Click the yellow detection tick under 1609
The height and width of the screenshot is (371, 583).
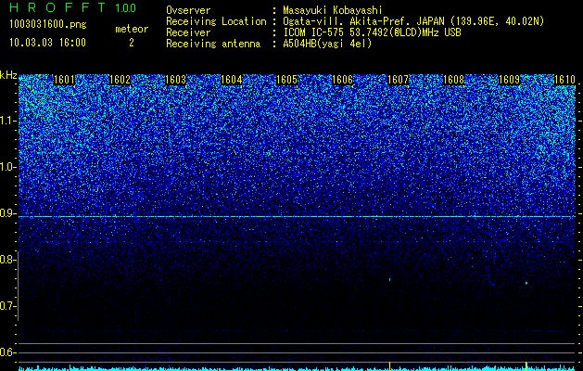coord(526,365)
